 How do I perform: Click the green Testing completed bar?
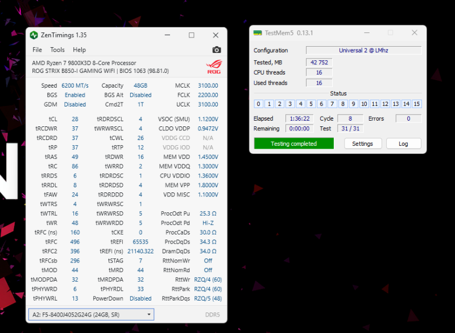pos(294,143)
